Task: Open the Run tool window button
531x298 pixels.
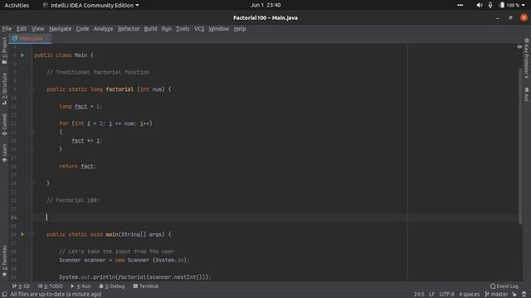Action: coord(80,286)
